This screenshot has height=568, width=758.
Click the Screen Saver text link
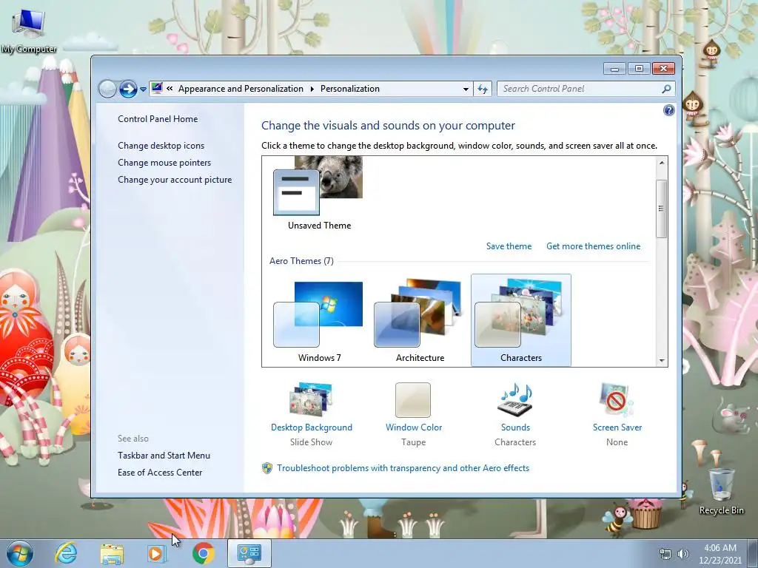click(617, 427)
